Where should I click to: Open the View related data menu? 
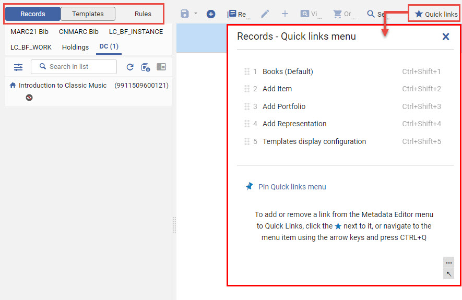(x=311, y=14)
